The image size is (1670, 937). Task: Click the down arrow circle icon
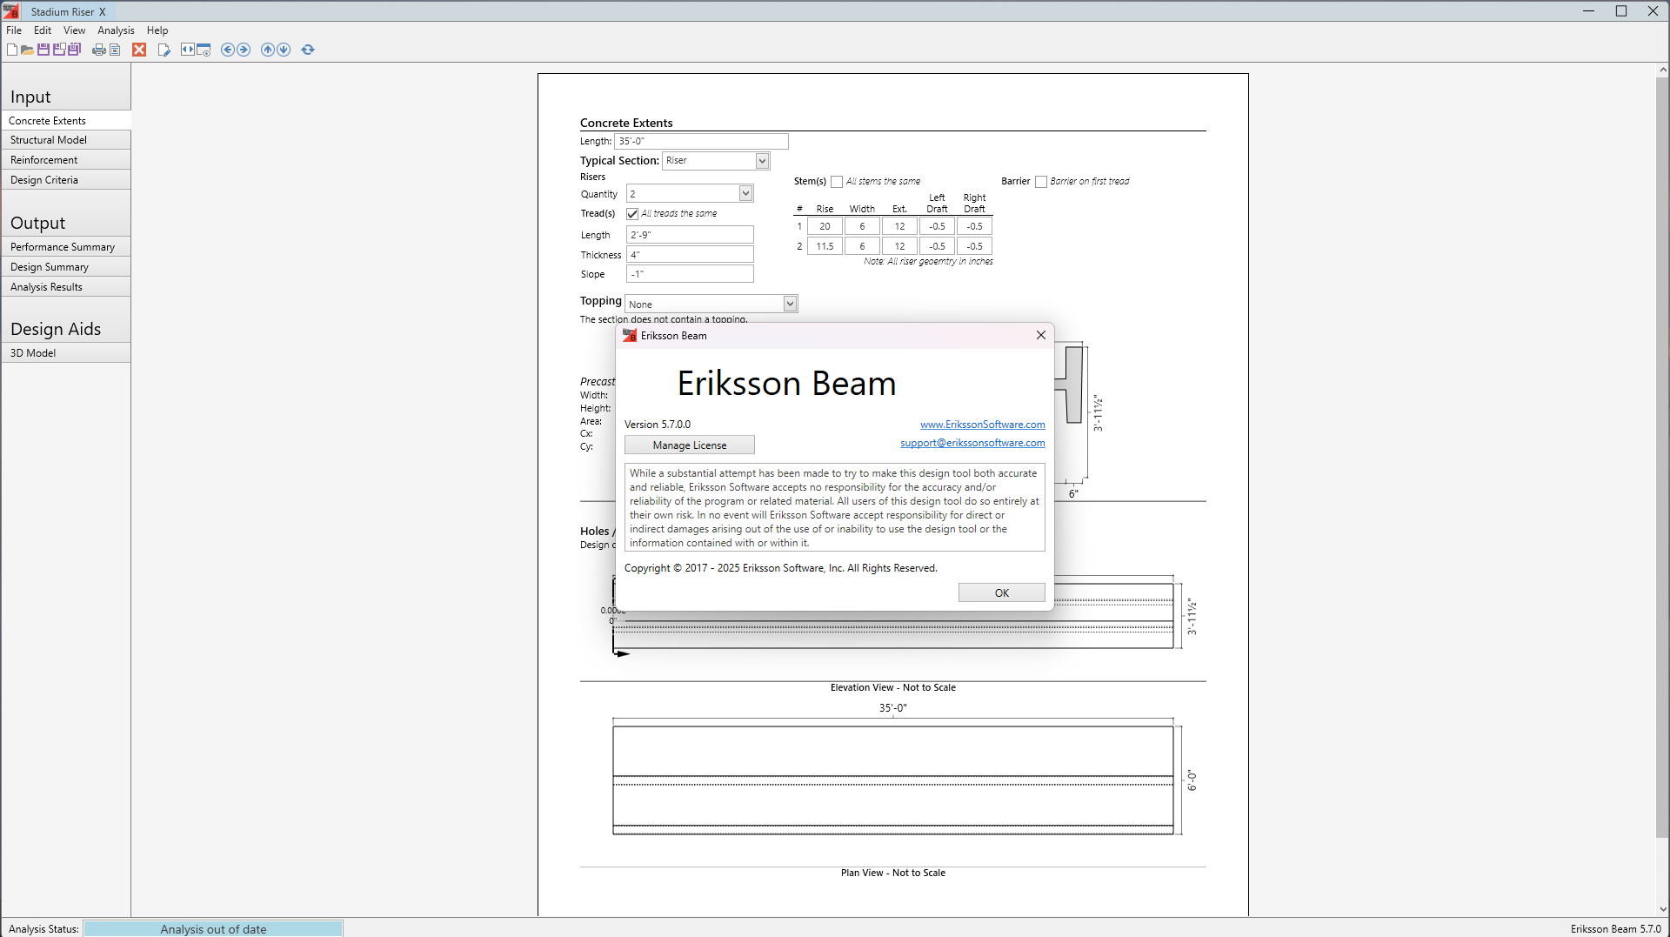click(x=284, y=50)
